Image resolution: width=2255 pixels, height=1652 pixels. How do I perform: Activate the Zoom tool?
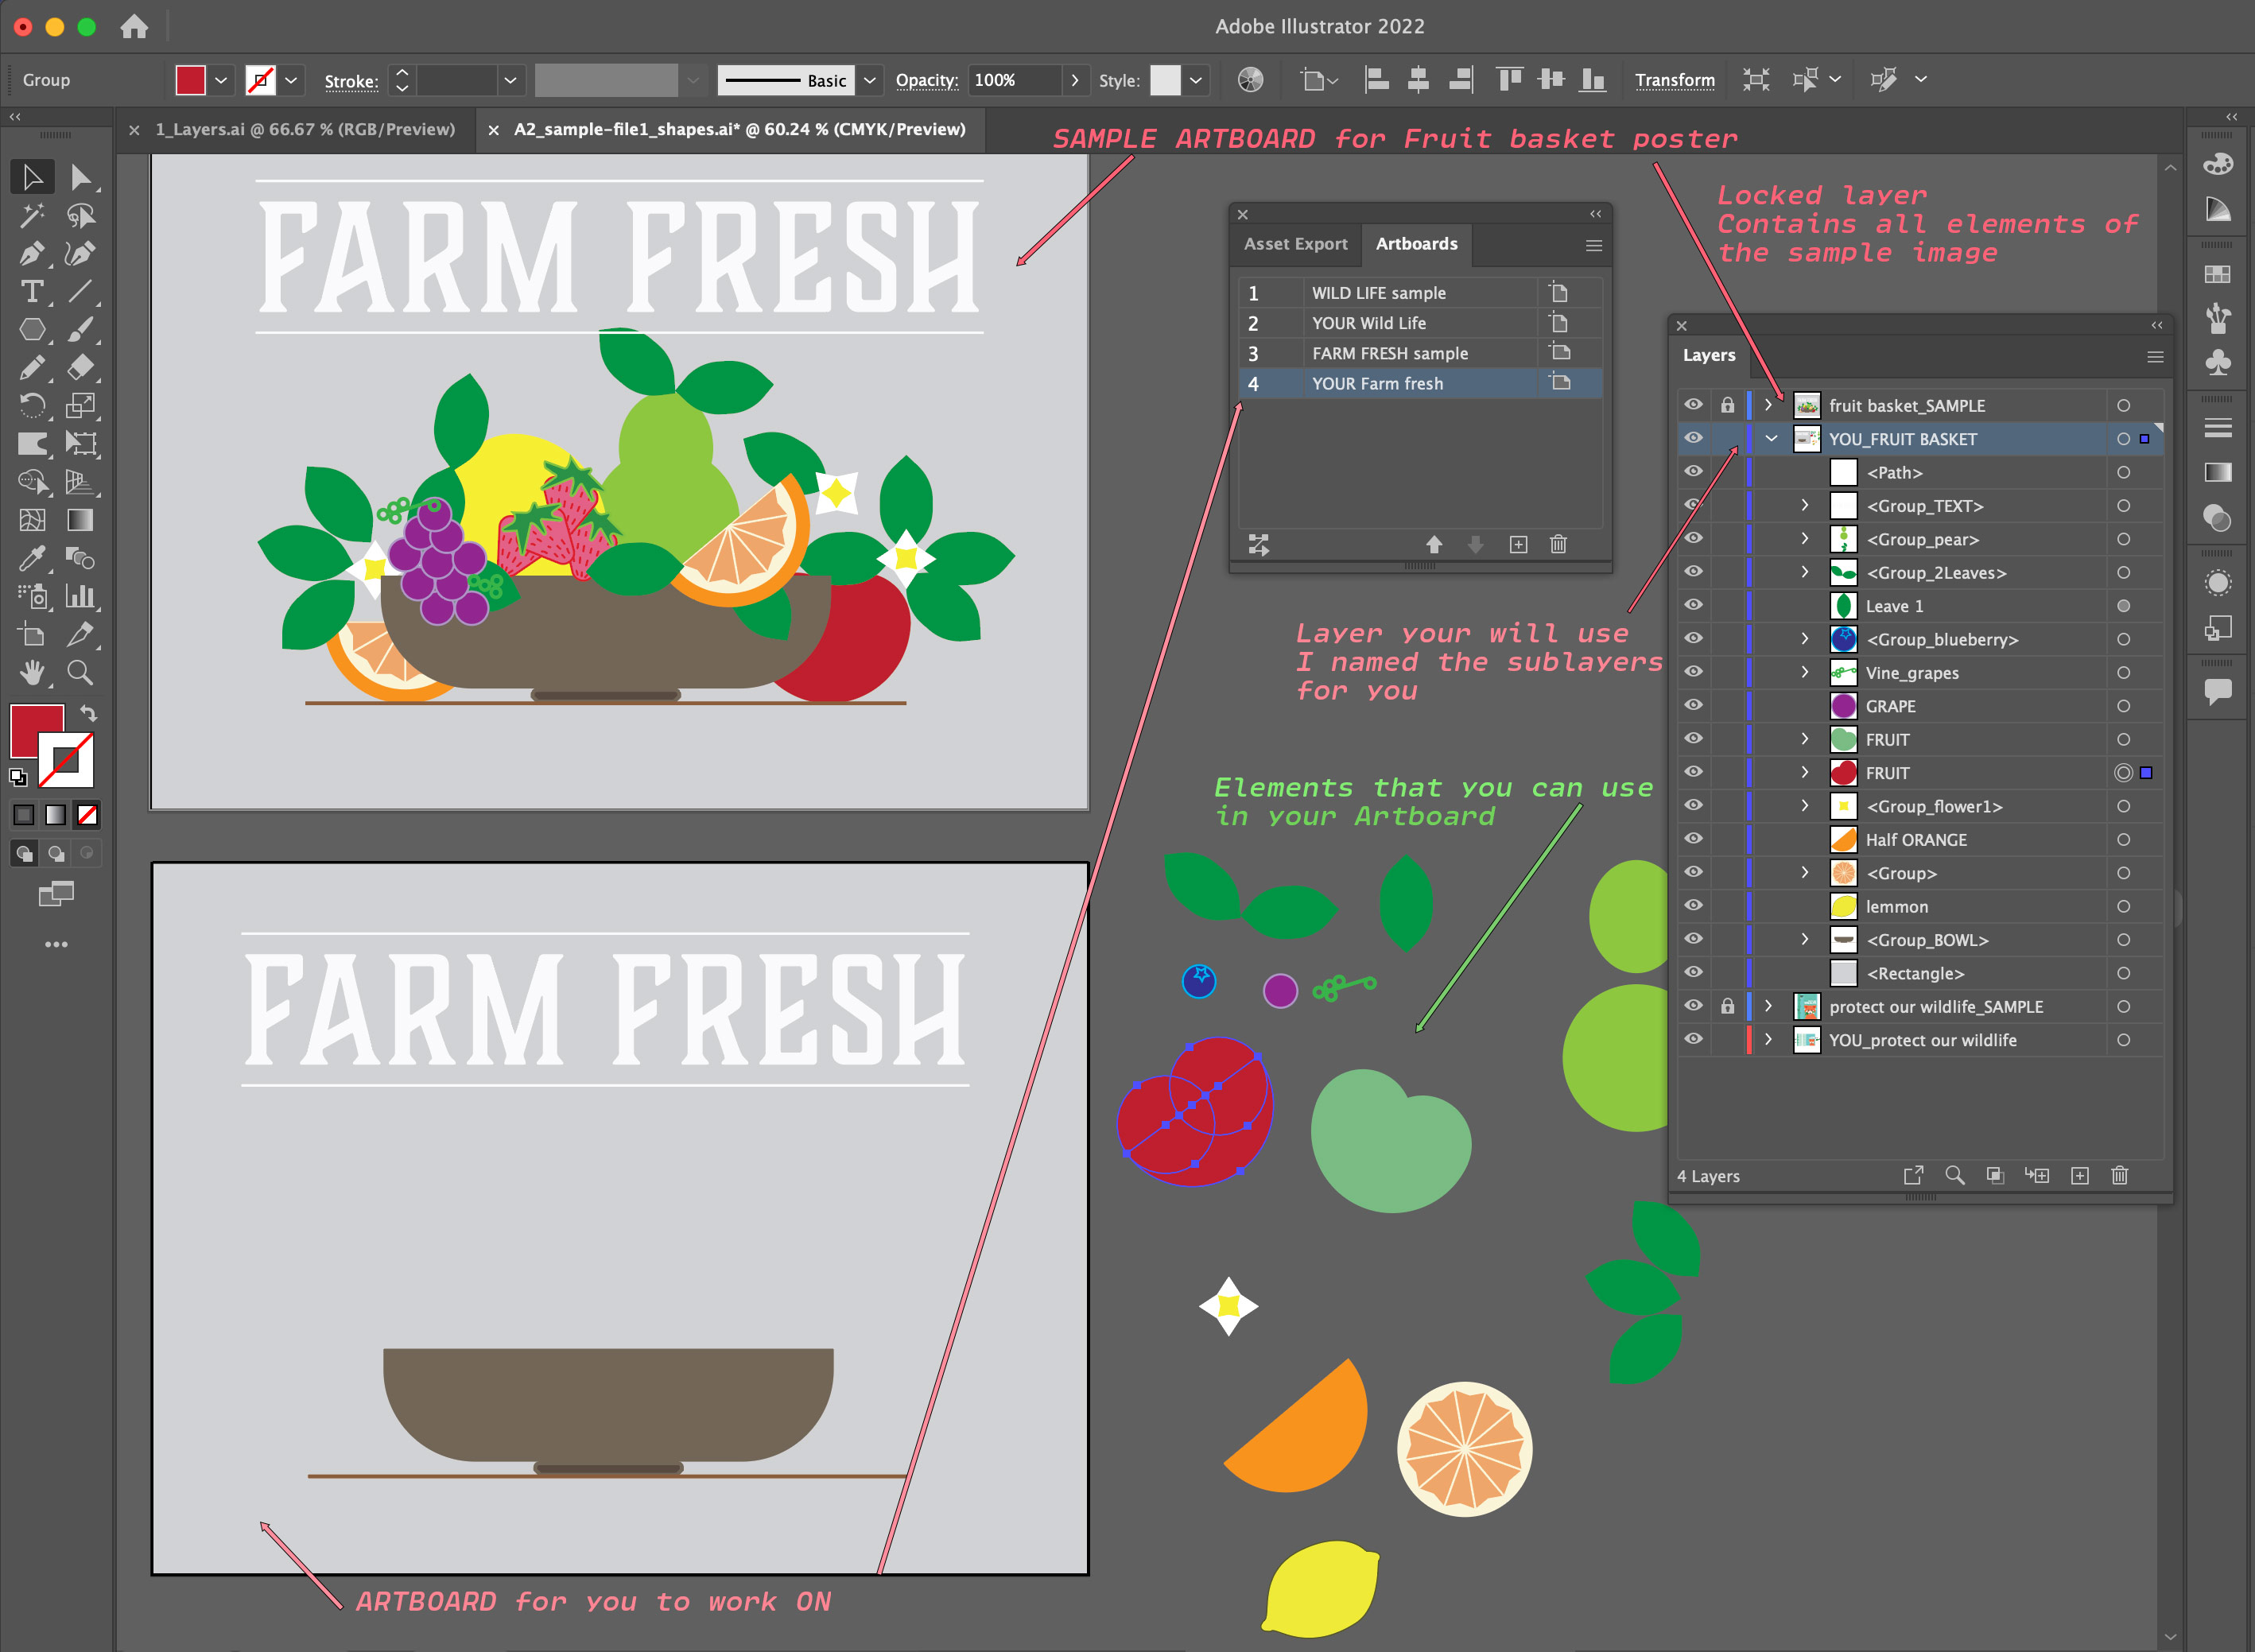coord(80,673)
